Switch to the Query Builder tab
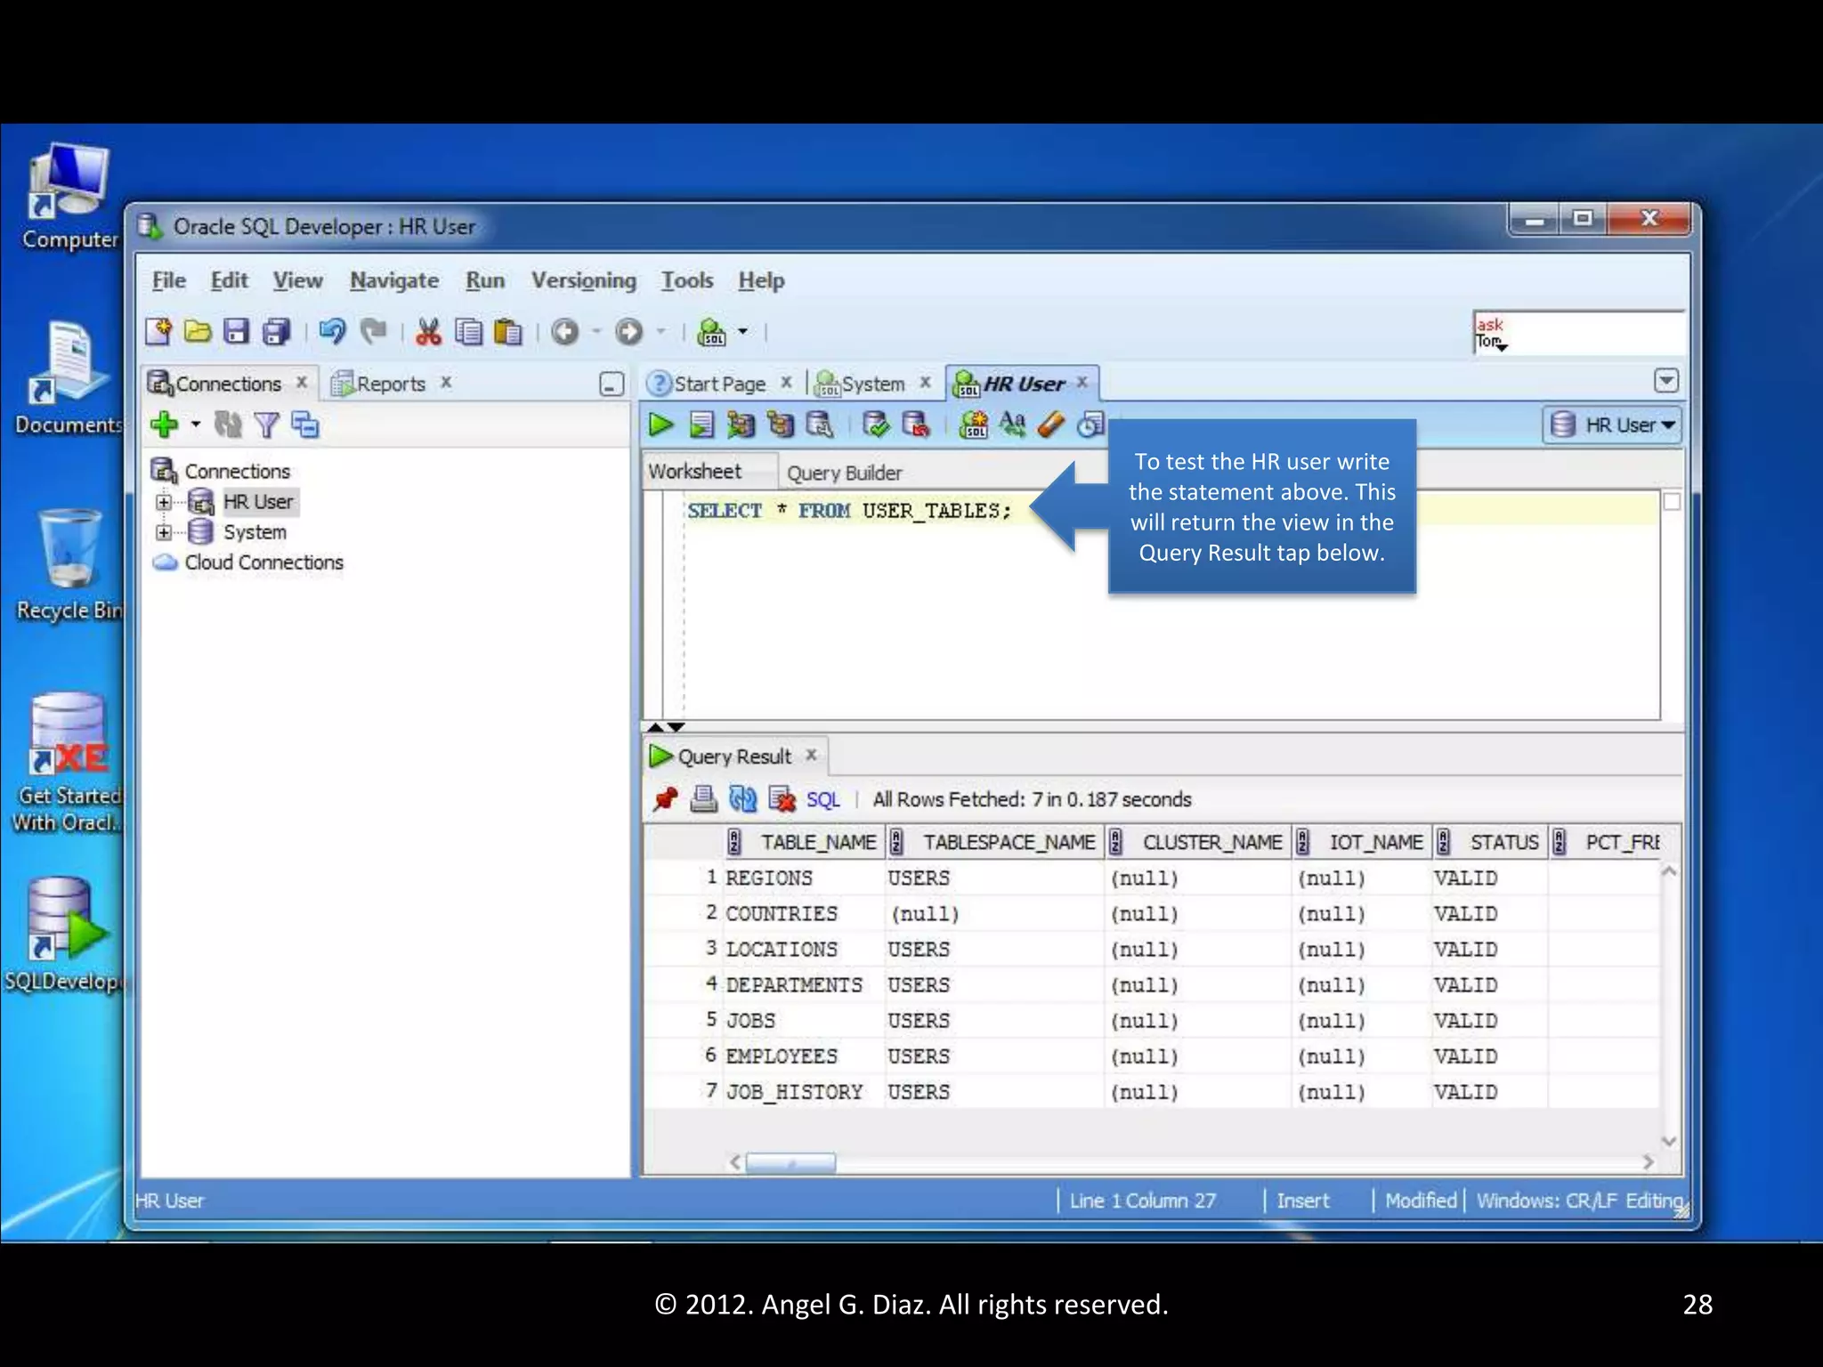Screen dimensions: 1823x1367 coord(843,473)
